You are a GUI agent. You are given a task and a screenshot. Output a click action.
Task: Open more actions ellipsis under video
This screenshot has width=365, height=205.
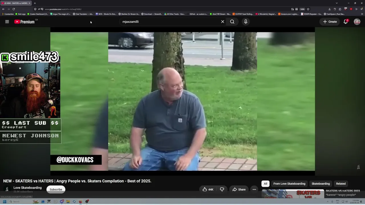coord(254,190)
